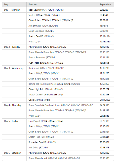Select the Day 2 - Tuesday cell
The height and width of the screenshot is (161, 115).
pos(14,47)
